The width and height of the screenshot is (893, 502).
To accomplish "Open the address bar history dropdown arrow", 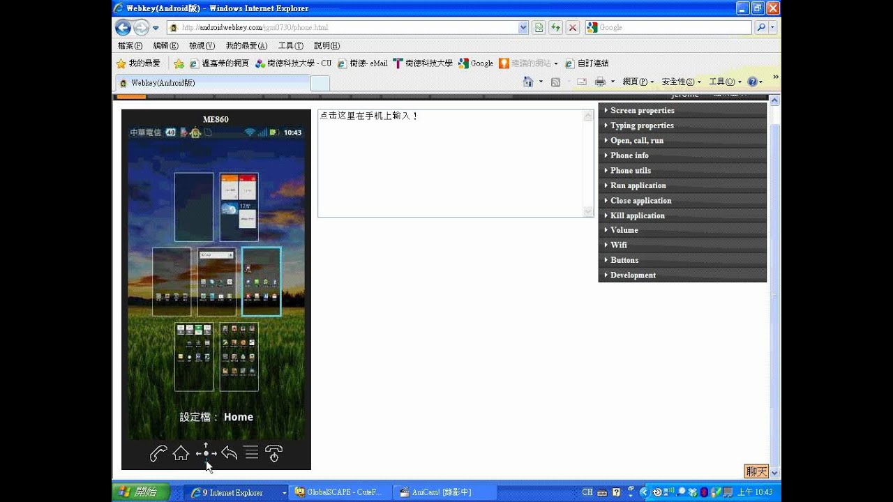I will coord(523,28).
